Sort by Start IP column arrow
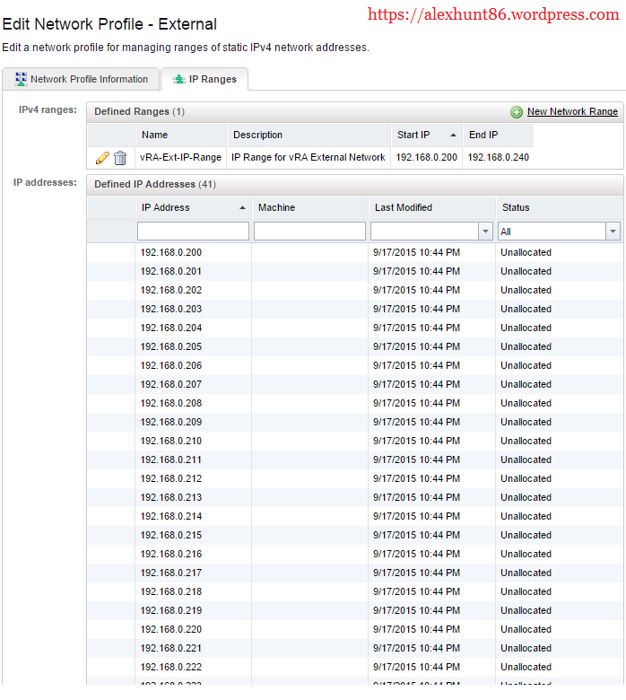The height and width of the screenshot is (700, 626). (453, 135)
